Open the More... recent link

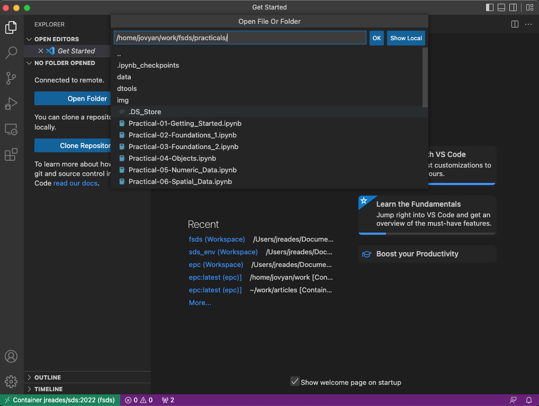tap(200, 303)
